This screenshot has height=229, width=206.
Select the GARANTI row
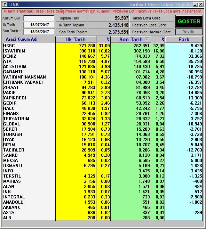pyautogui.click(x=103, y=72)
